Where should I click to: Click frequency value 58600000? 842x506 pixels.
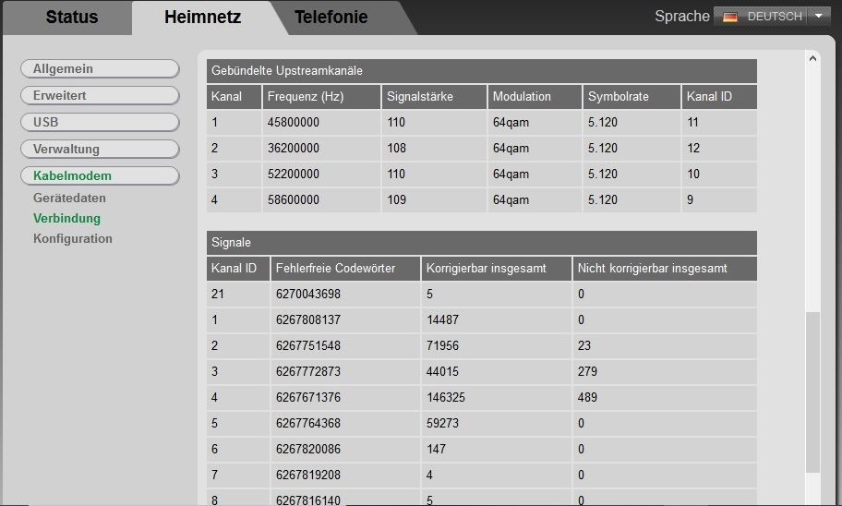[x=294, y=199]
